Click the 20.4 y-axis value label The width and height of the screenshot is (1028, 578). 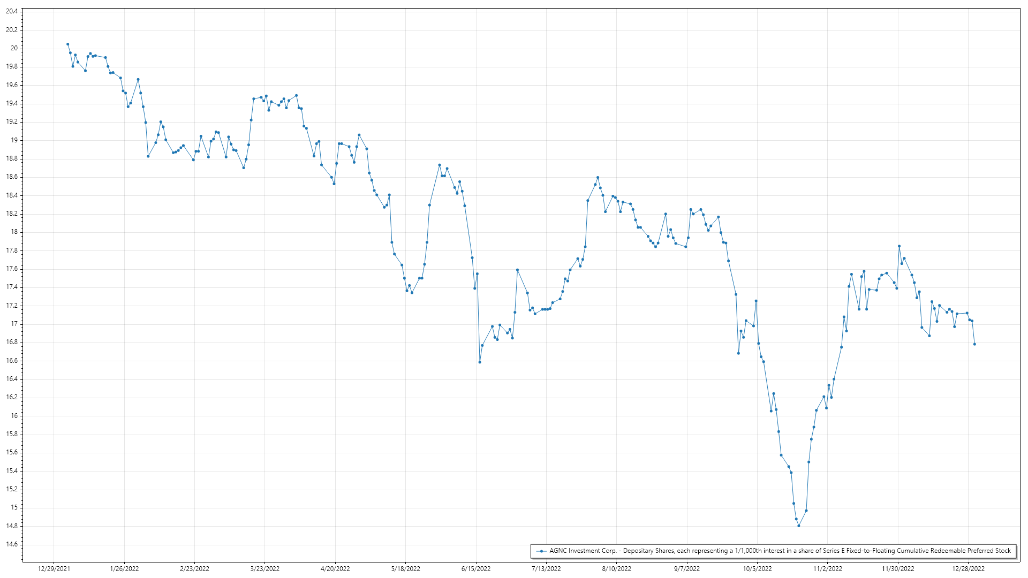(x=12, y=11)
